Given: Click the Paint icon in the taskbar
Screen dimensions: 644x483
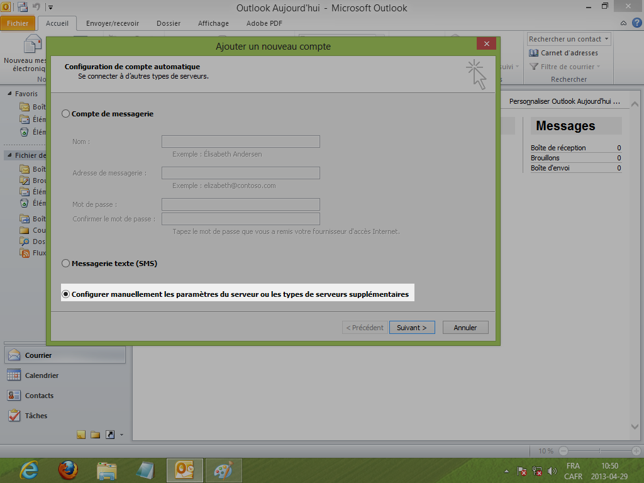Looking at the screenshot, I should (x=223, y=470).
